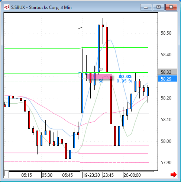Click the 58.20 price axis label
Image resolution: width=181 pixels, height=182 pixels.
point(166,98)
